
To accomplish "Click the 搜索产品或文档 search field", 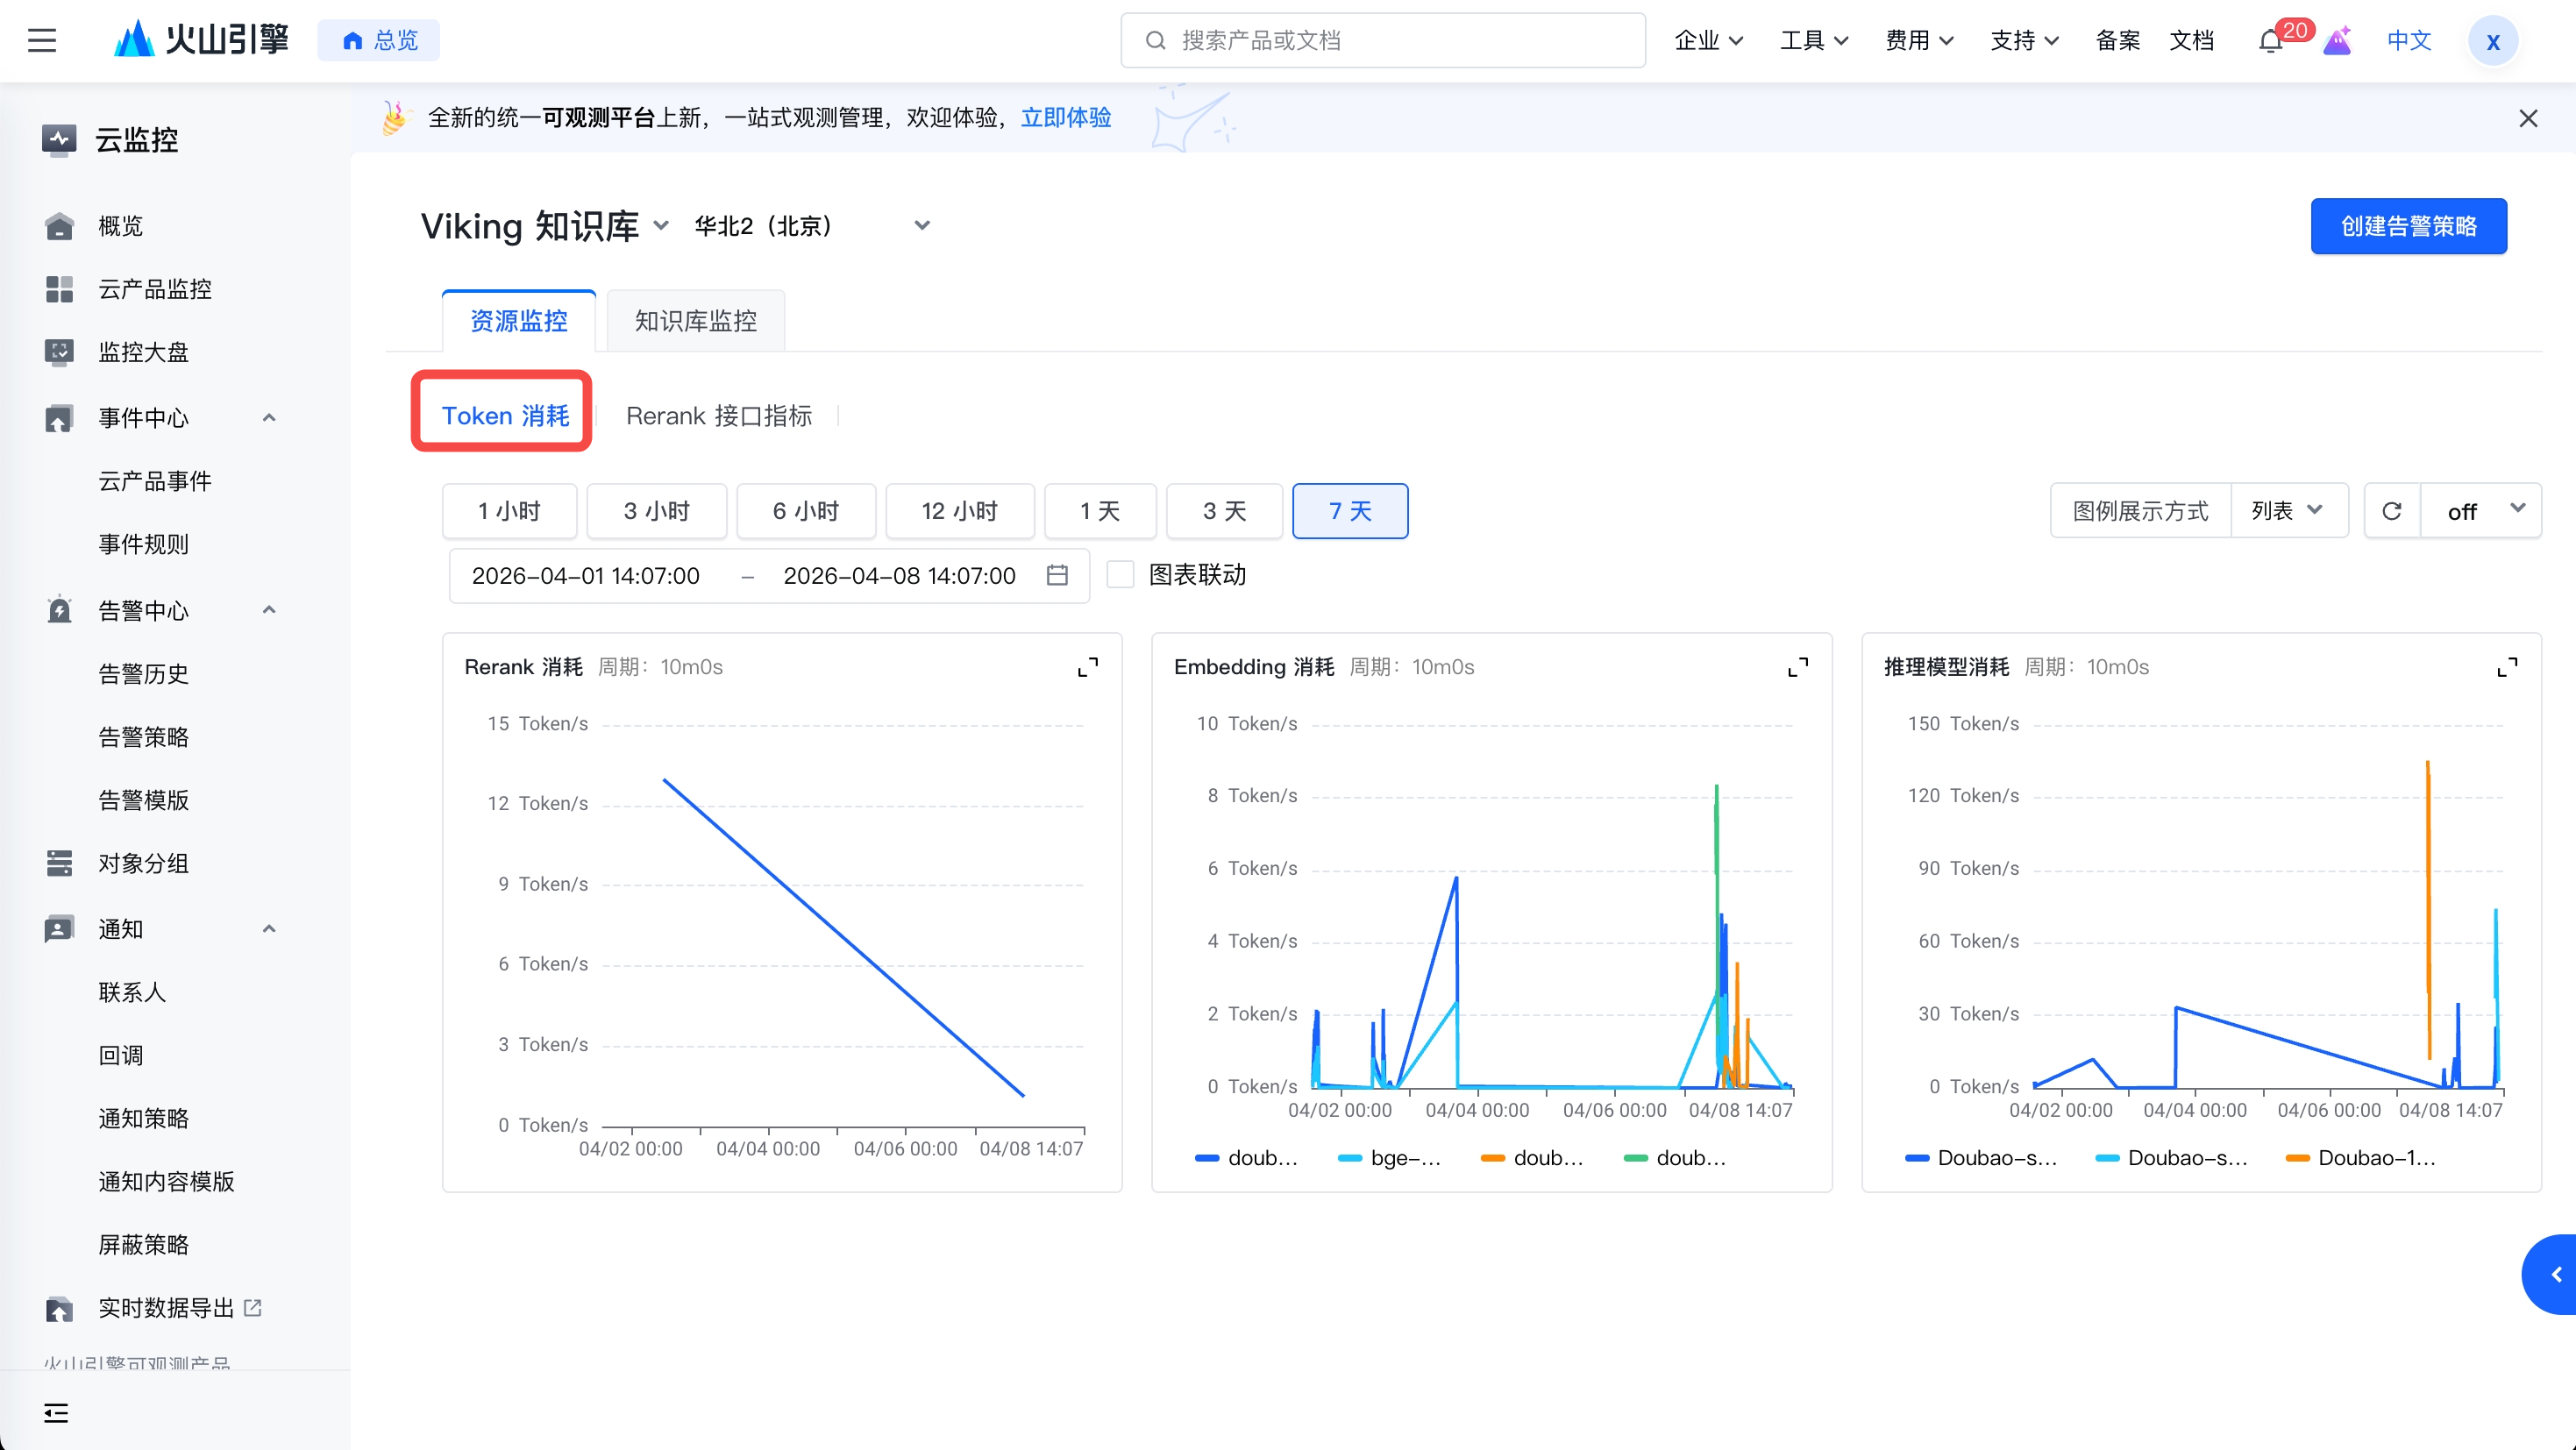I will tap(1382, 41).
